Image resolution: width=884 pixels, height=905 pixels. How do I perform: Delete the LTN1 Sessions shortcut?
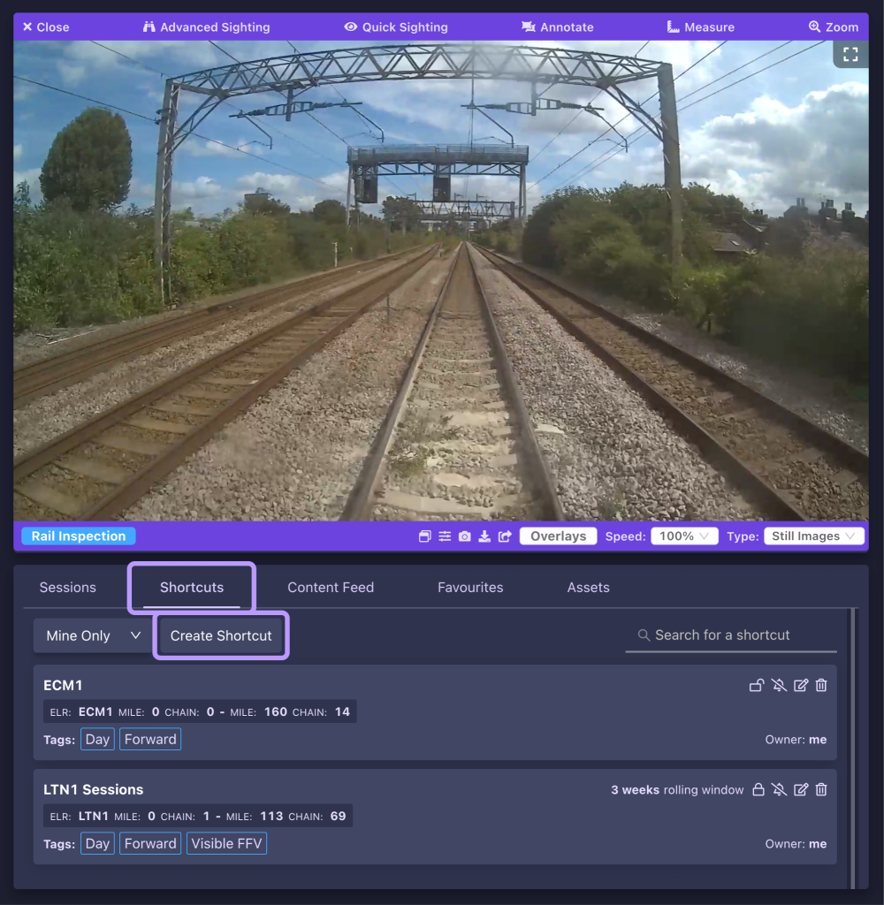click(821, 789)
